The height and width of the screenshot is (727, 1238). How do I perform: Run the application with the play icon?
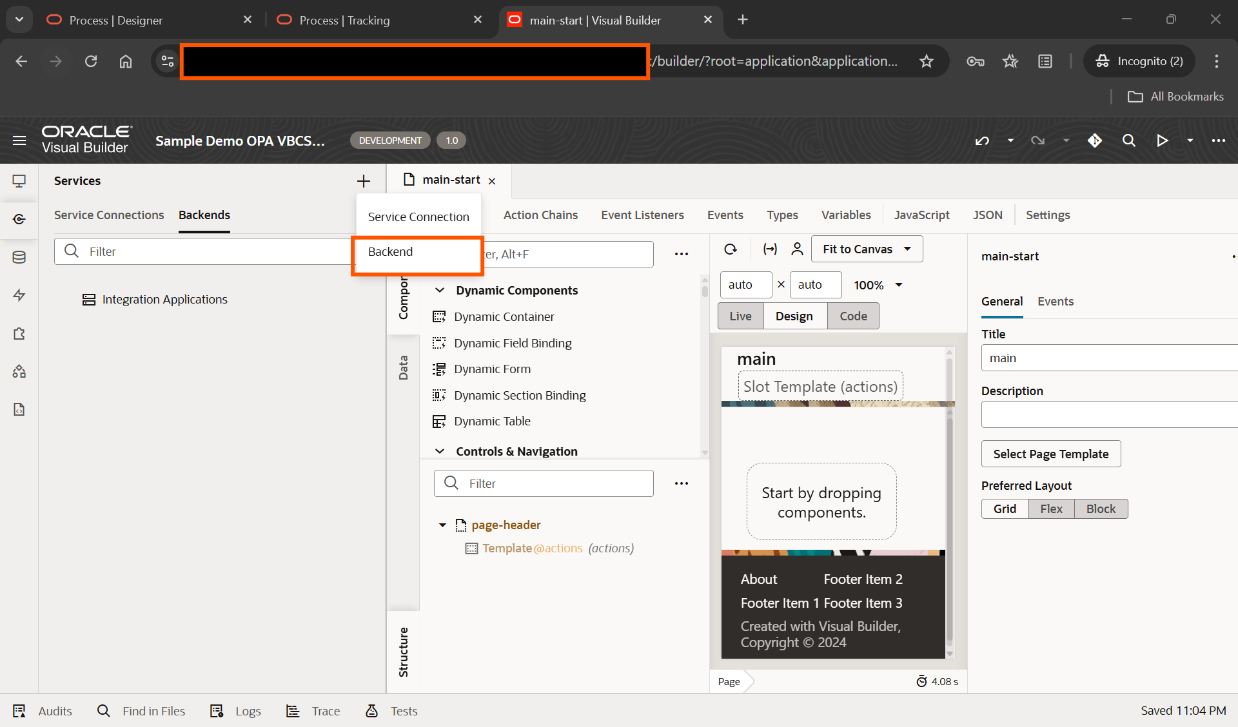pyautogui.click(x=1162, y=140)
